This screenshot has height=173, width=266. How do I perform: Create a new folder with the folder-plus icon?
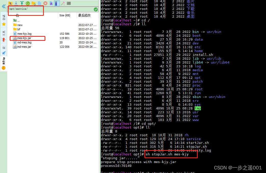point(33,3)
